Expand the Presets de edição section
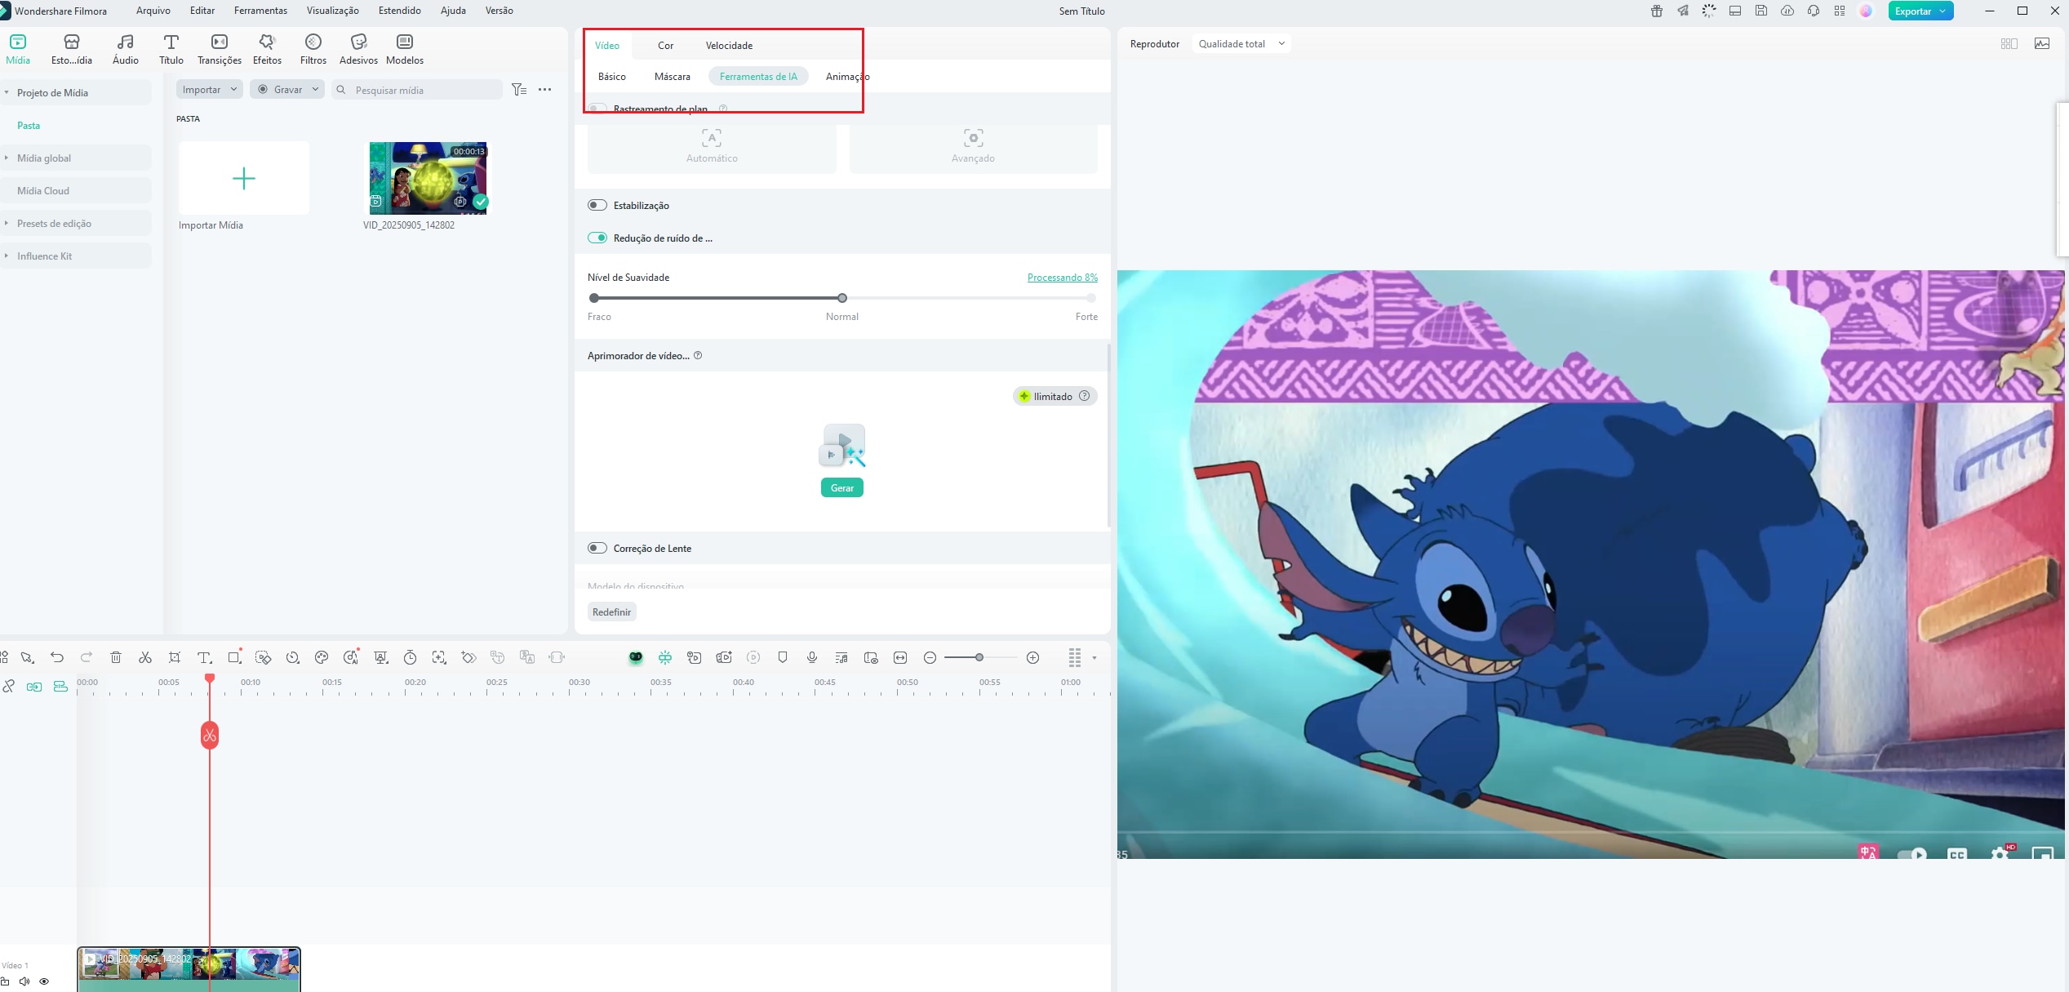This screenshot has width=2069, height=992. tap(7, 223)
